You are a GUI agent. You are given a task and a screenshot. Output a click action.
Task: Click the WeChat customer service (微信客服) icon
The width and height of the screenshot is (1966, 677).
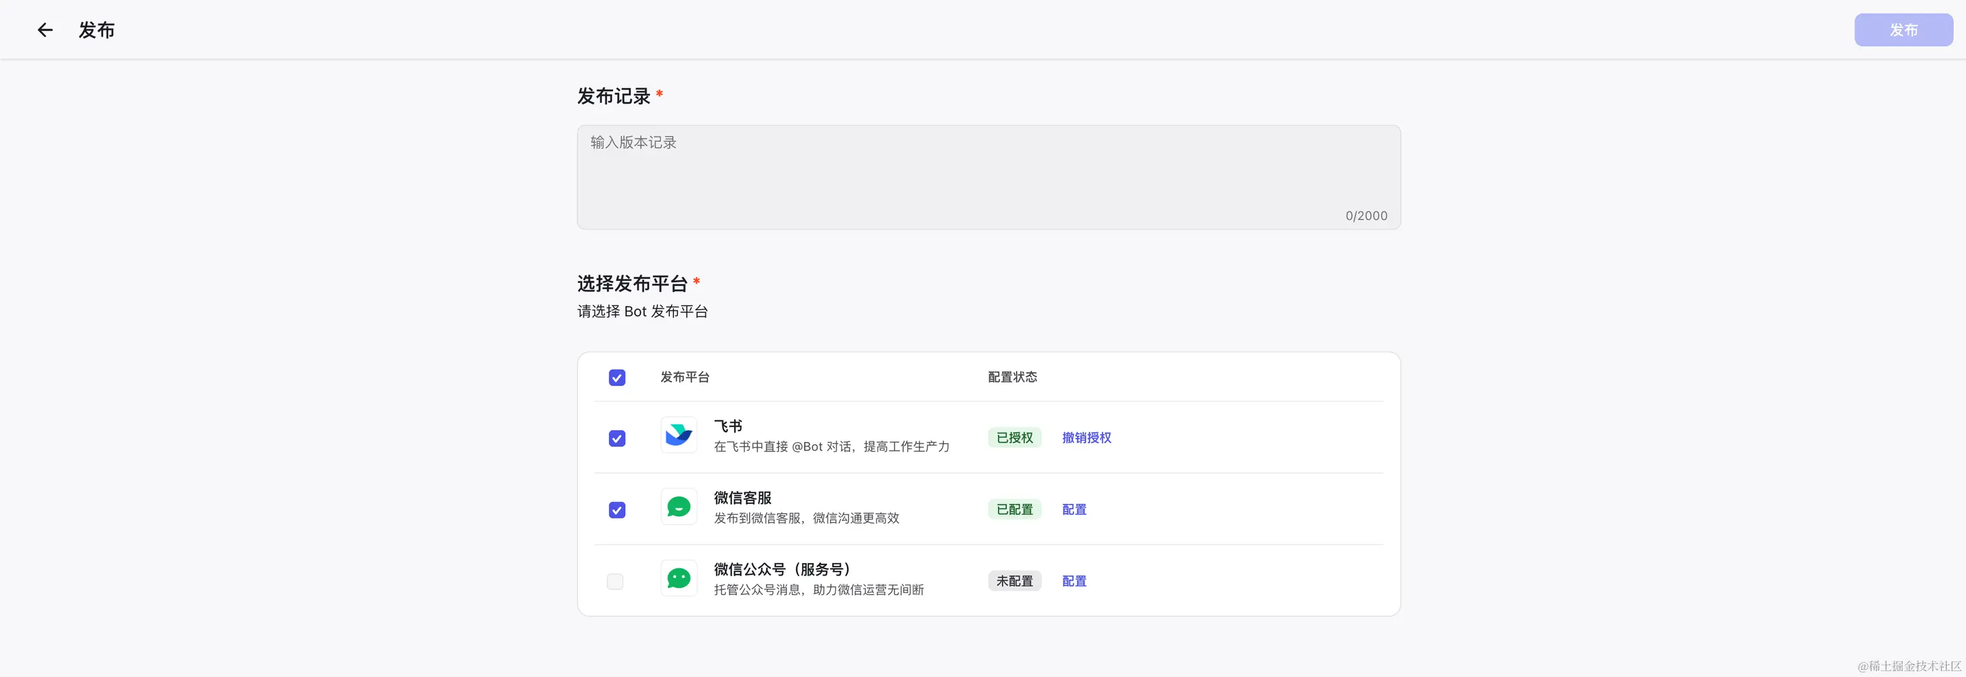(x=679, y=507)
